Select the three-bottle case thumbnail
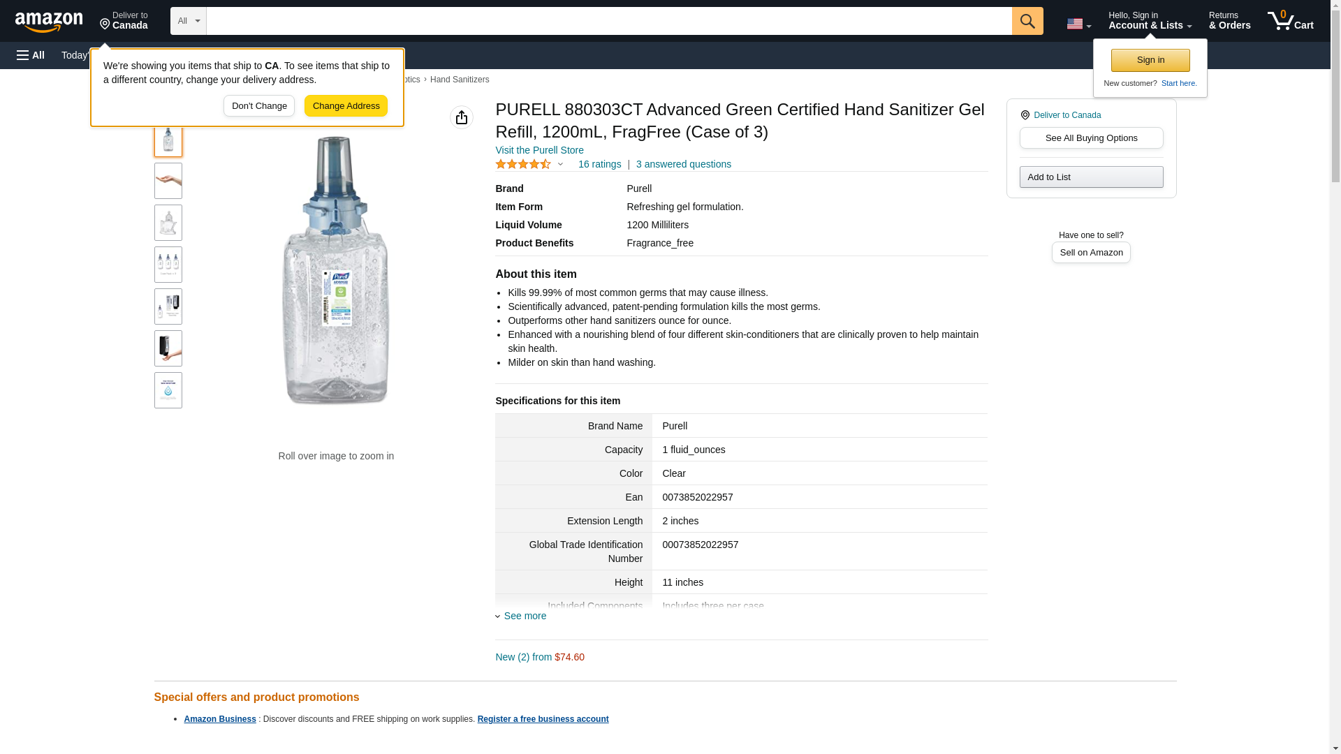Screen dimensions: 1341x754 168,265
